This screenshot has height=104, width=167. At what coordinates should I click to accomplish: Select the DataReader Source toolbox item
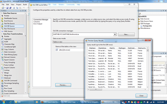10,18
